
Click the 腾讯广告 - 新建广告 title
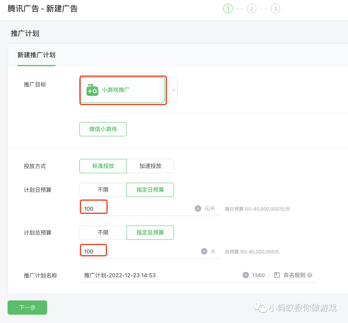43,9
